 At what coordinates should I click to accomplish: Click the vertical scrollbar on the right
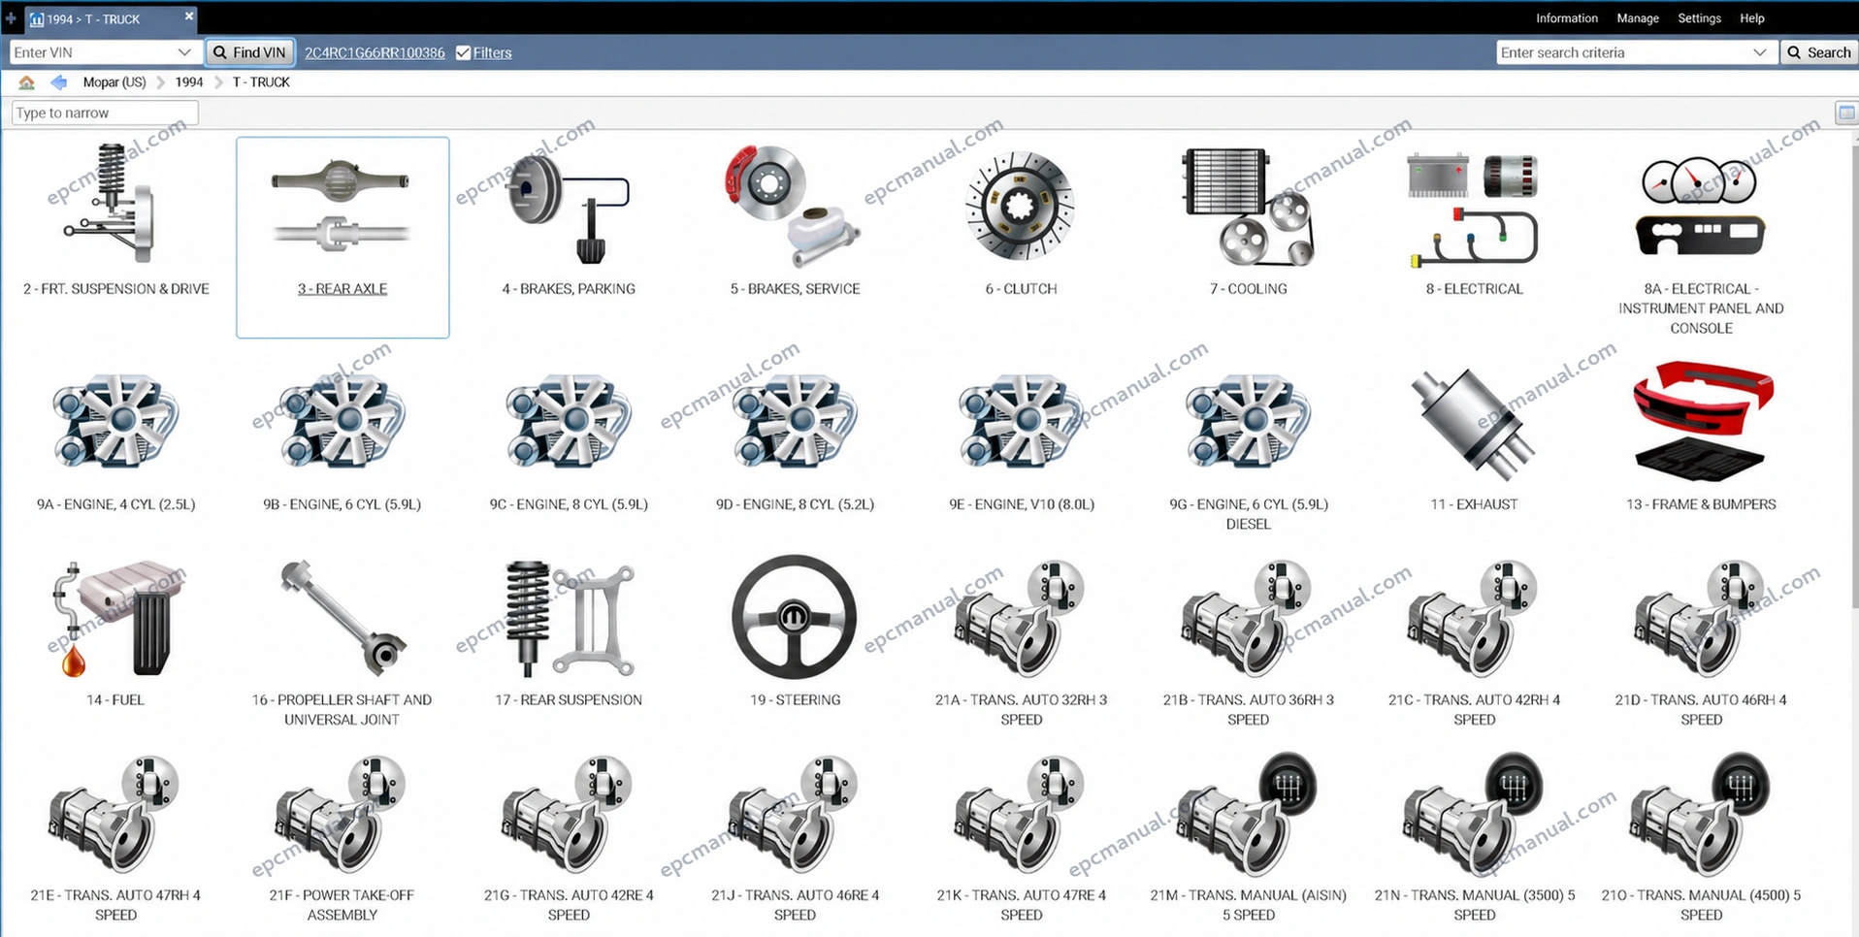click(1854, 378)
